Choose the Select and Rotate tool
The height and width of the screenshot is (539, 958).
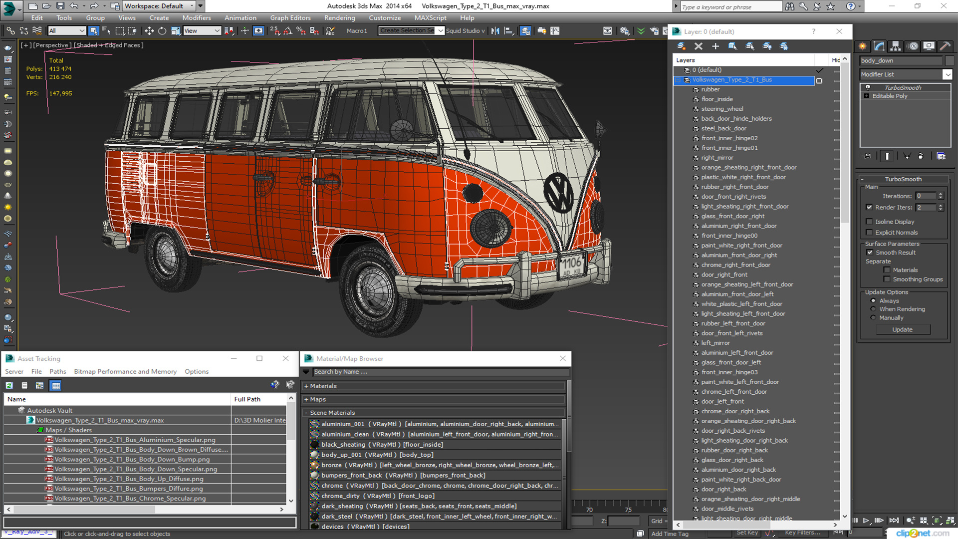(x=162, y=31)
